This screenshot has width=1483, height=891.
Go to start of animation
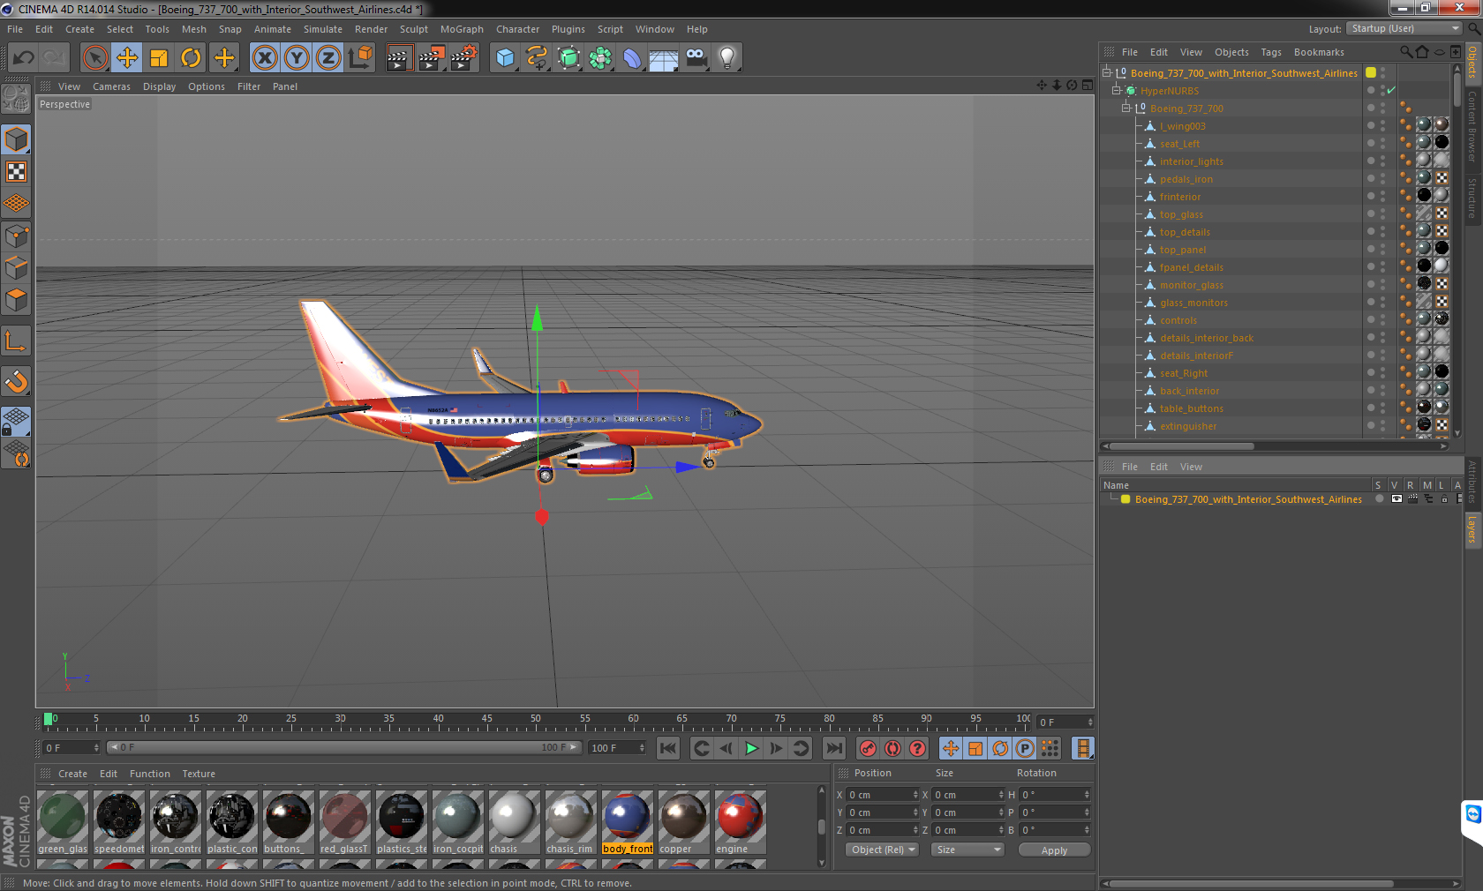tap(668, 748)
